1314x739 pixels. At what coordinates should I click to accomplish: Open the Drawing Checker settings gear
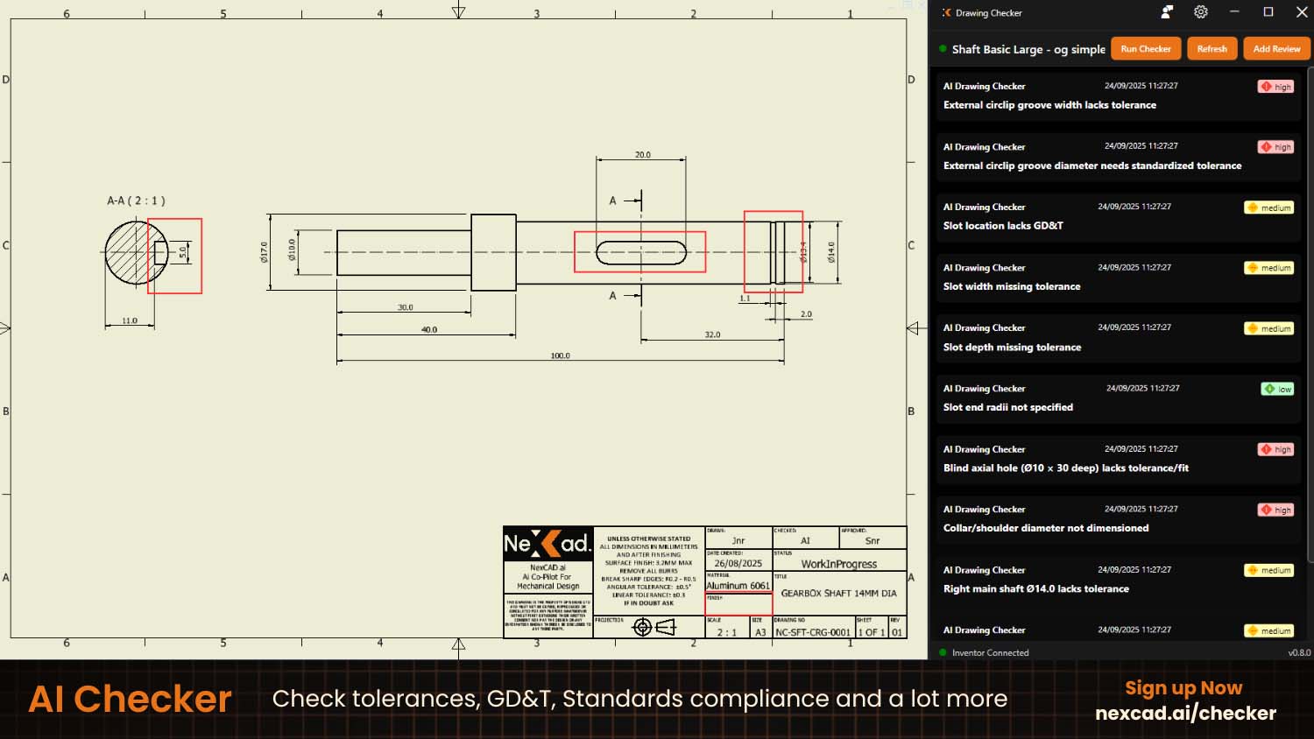tap(1200, 12)
